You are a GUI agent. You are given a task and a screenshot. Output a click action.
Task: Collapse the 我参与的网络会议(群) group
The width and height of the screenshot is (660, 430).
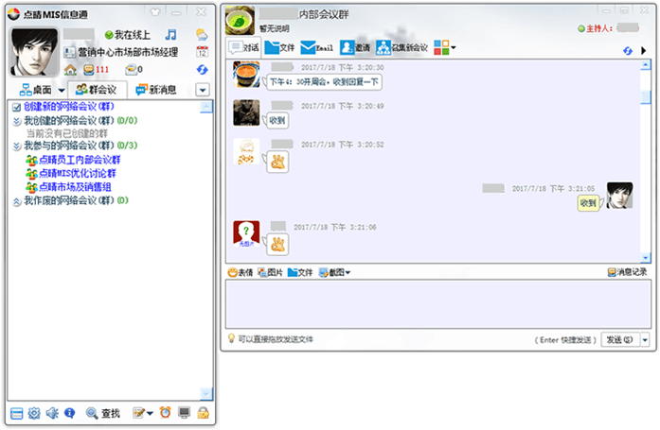[17, 146]
